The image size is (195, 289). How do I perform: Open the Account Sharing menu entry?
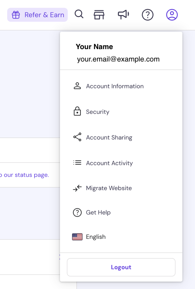(109, 137)
